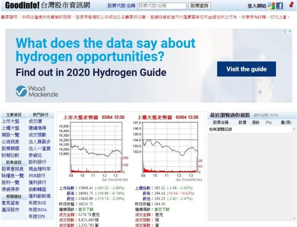The image size is (297, 227).
Task: Click the Wood Mackenzie logo
Action: [x=37, y=91]
